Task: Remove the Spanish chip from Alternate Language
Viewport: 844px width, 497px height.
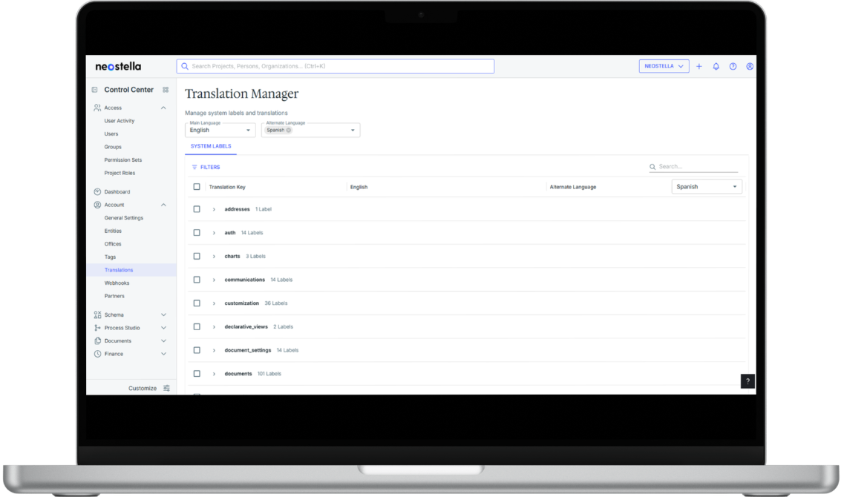Action: point(289,131)
